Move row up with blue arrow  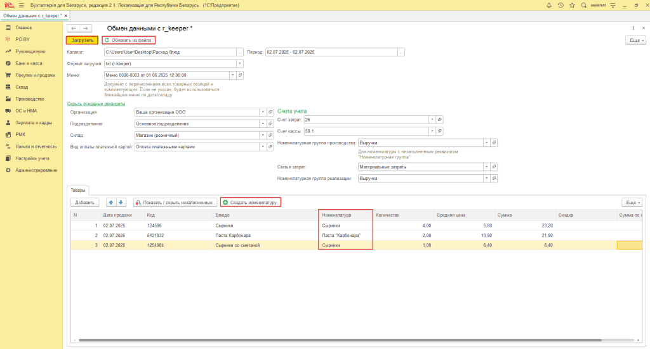(110, 203)
